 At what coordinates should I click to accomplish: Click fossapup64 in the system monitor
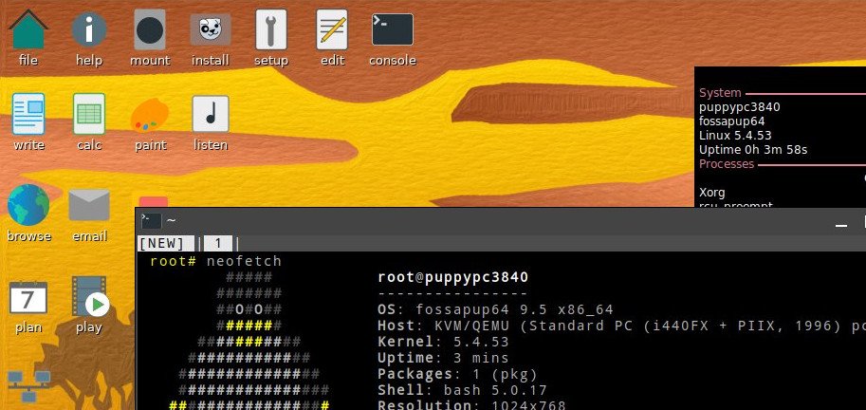(732, 121)
